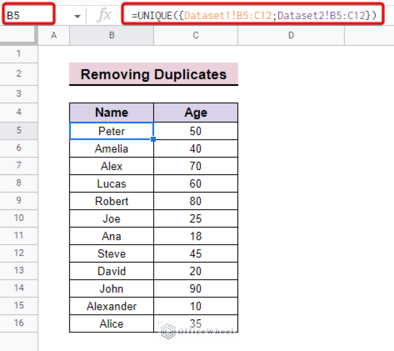
Task: Select row 5 header
Action: coord(19,131)
